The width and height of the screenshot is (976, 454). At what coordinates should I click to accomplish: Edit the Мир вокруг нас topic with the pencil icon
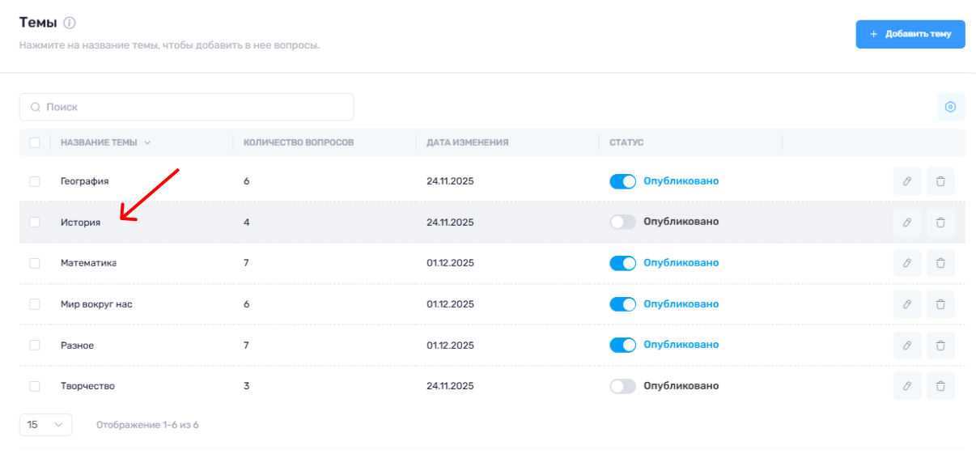coord(907,304)
